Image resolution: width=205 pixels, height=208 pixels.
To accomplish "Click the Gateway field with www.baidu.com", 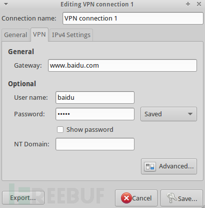I will pos(122,65).
